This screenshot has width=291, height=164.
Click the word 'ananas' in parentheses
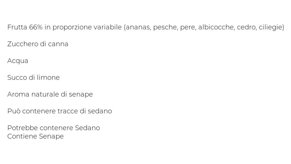point(138,27)
